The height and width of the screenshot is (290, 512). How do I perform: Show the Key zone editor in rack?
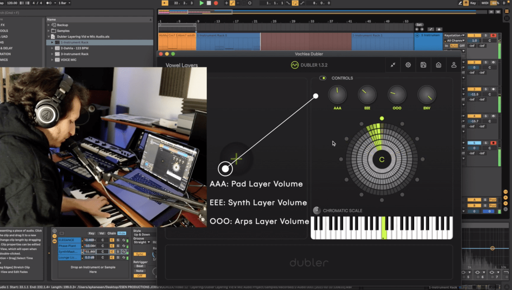(92, 233)
